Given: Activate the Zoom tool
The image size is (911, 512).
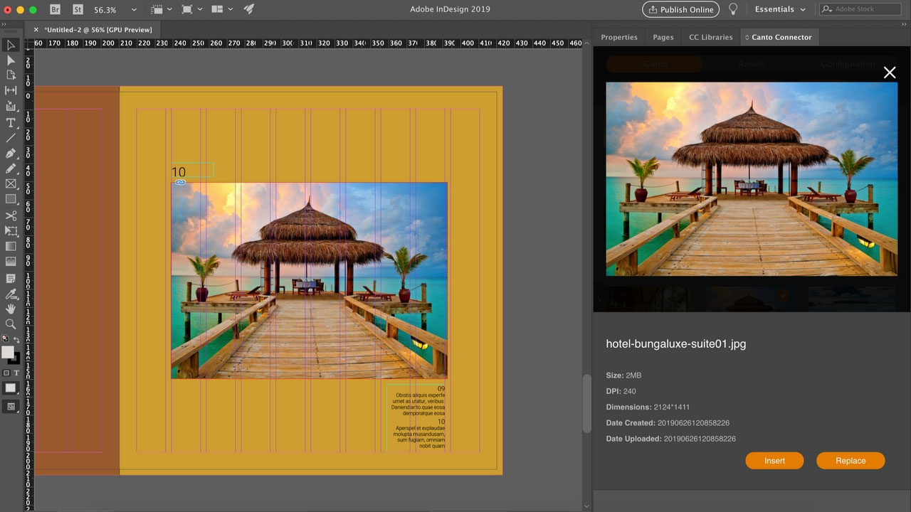Looking at the screenshot, I should [x=10, y=324].
